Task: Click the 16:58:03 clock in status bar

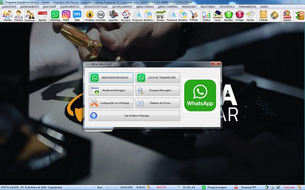Action: pos(140,187)
